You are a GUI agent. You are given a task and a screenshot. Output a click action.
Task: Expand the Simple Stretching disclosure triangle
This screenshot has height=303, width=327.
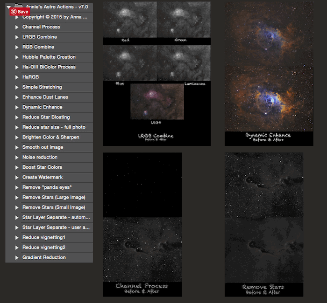(17, 87)
